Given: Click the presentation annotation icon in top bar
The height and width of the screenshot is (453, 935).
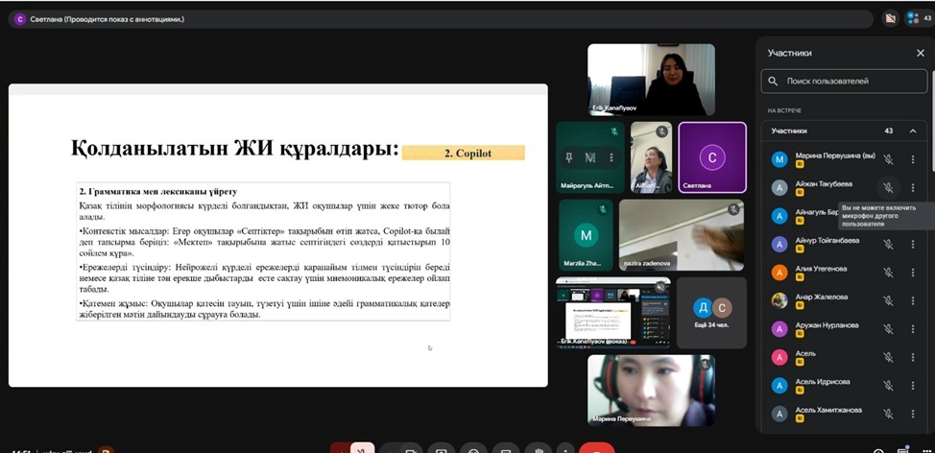Looking at the screenshot, I should (890, 17).
